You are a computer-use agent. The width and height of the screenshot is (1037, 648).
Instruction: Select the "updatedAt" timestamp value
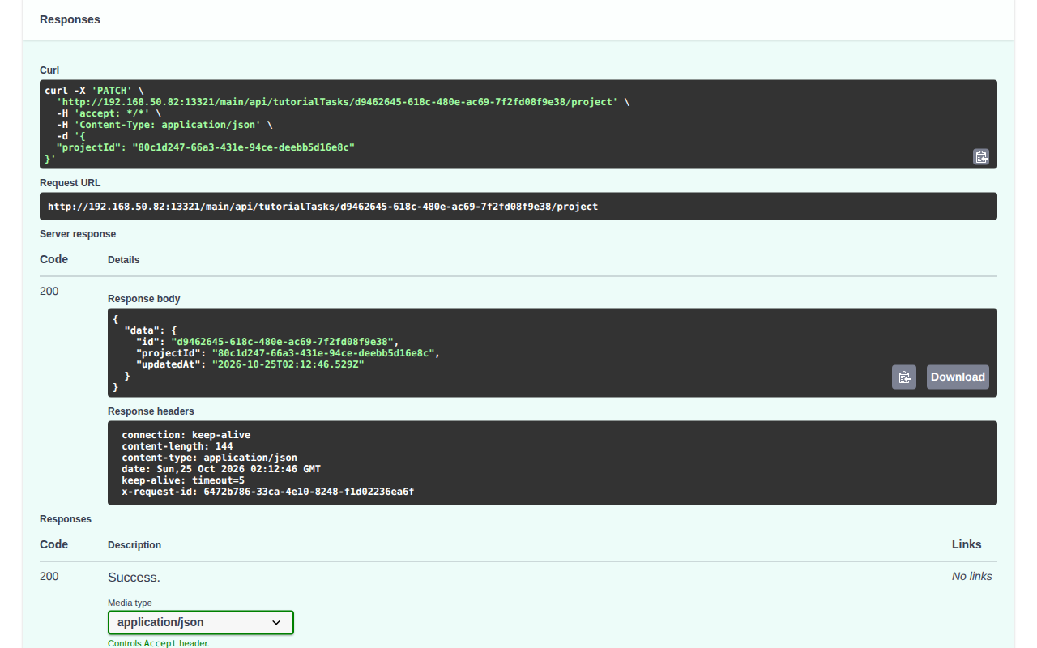click(288, 364)
